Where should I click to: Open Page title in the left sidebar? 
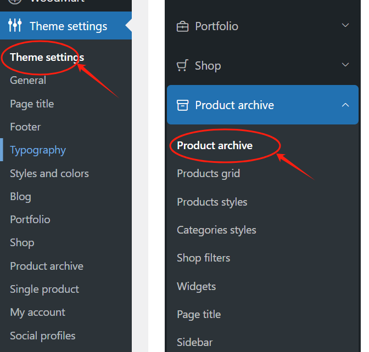[x=32, y=104]
